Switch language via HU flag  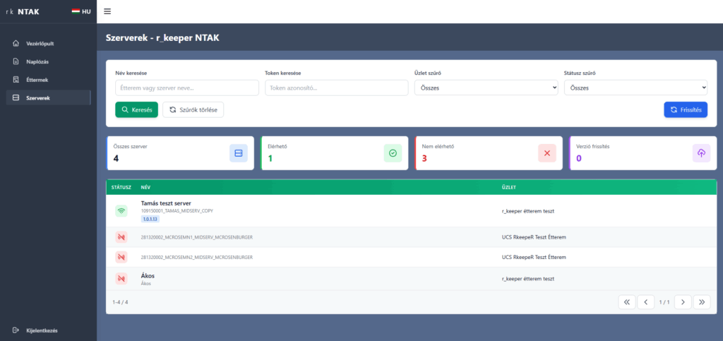81,11
